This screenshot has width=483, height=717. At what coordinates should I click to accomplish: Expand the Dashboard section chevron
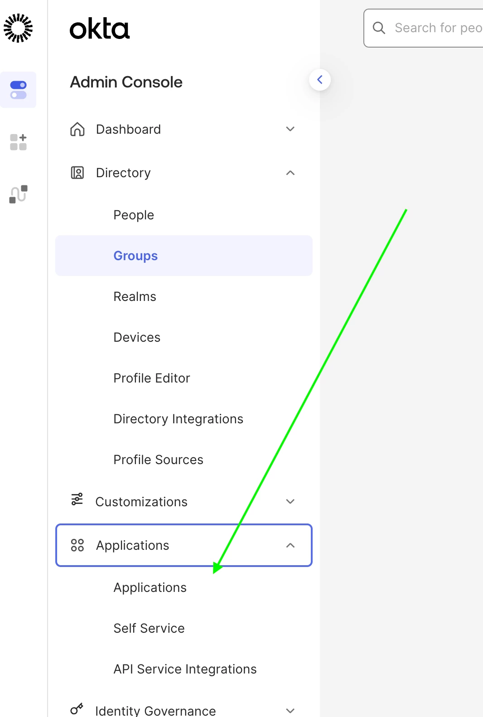point(290,129)
